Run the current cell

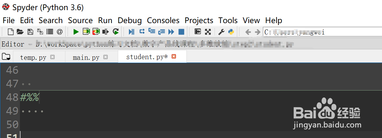86,32
